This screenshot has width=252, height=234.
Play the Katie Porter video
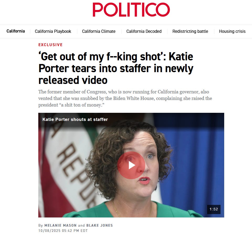click(x=131, y=165)
